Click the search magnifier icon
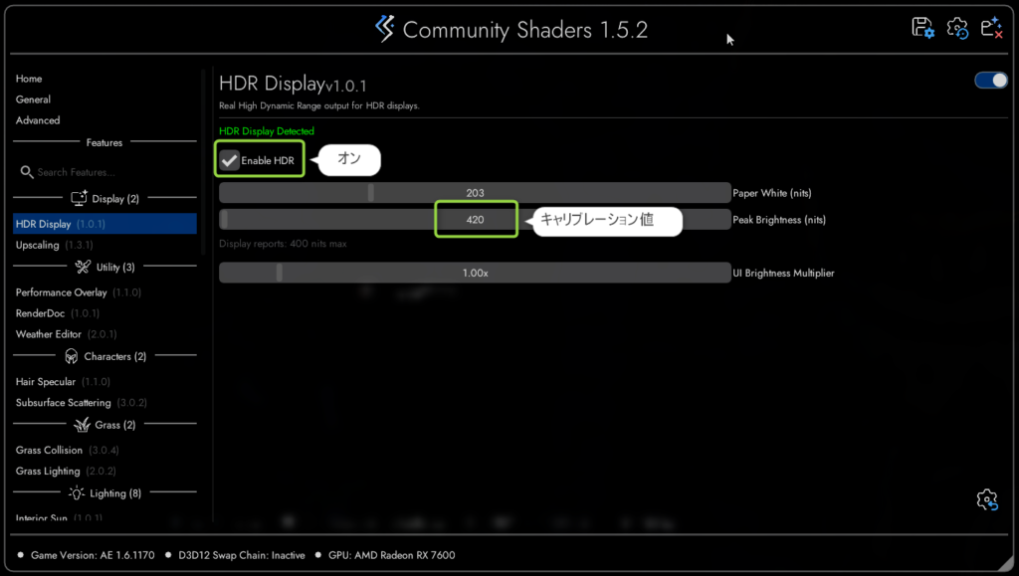The image size is (1019, 576). click(x=27, y=172)
